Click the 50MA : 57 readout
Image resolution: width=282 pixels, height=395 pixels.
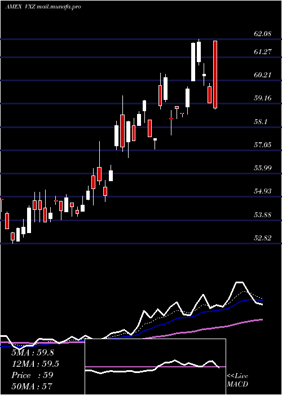(32, 387)
